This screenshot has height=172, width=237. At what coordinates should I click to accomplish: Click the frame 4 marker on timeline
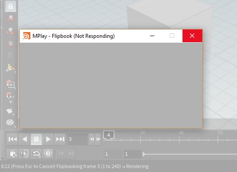[109, 135]
